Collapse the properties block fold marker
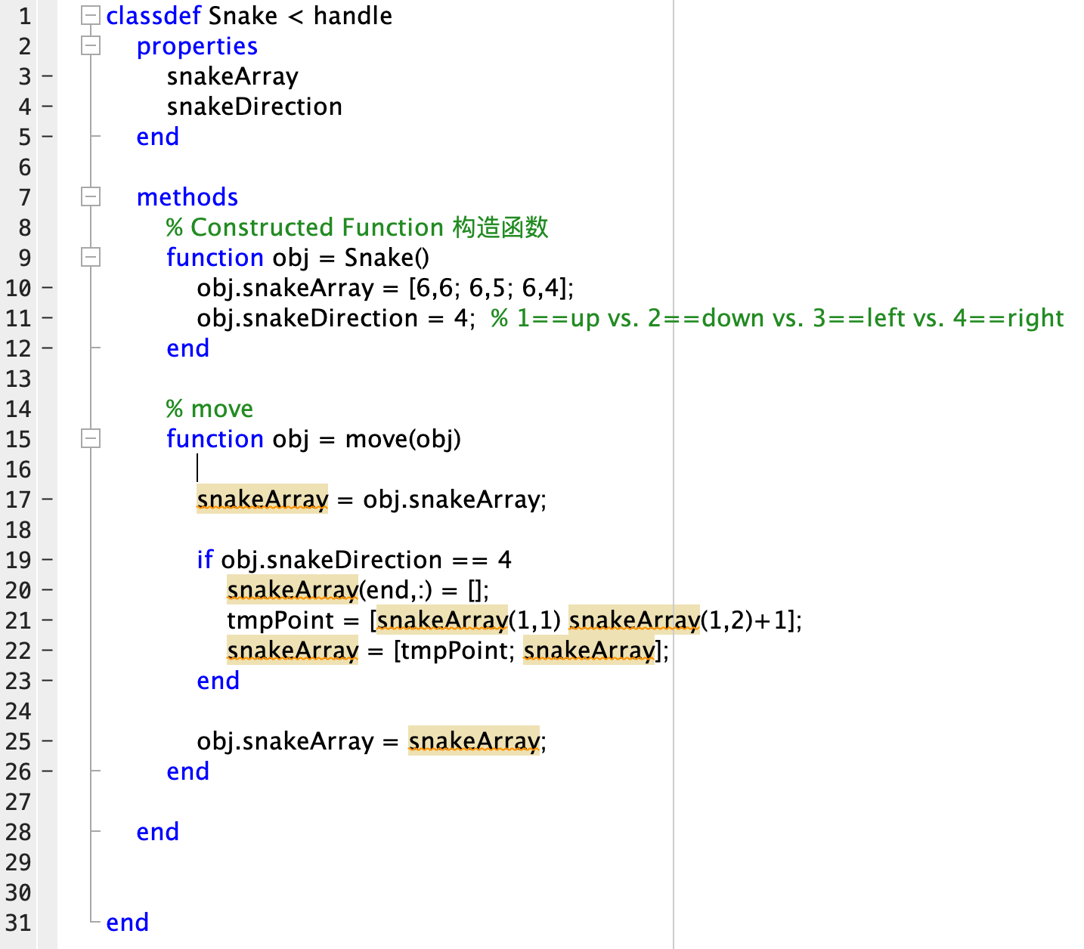 coord(91,46)
